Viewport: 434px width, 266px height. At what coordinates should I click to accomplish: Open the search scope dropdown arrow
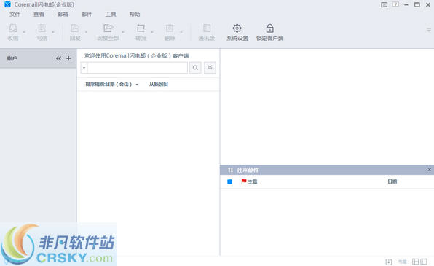tap(84, 68)
